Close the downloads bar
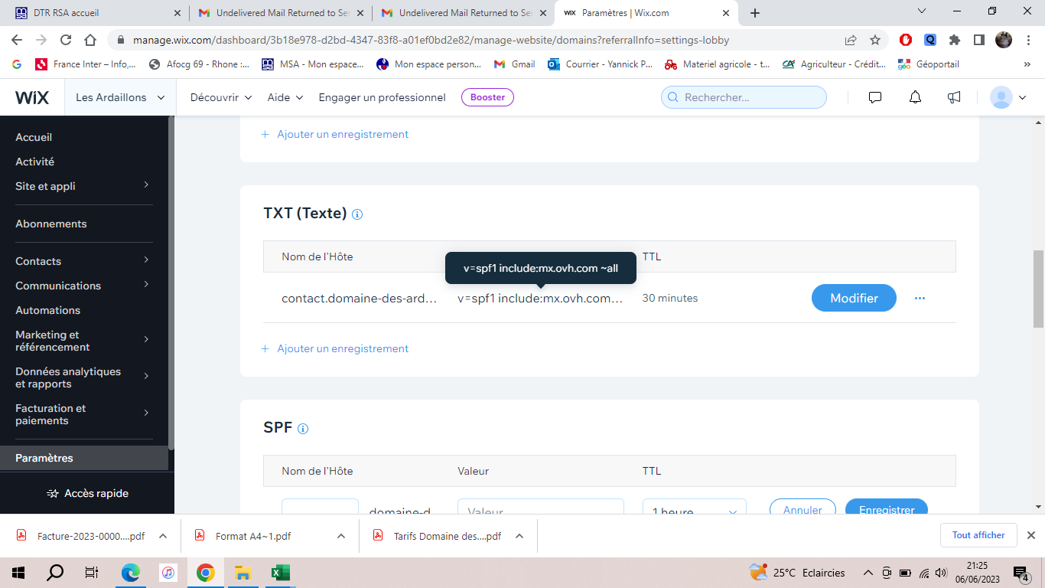Screen dimensions: 1045x588 pos(1030,535)
